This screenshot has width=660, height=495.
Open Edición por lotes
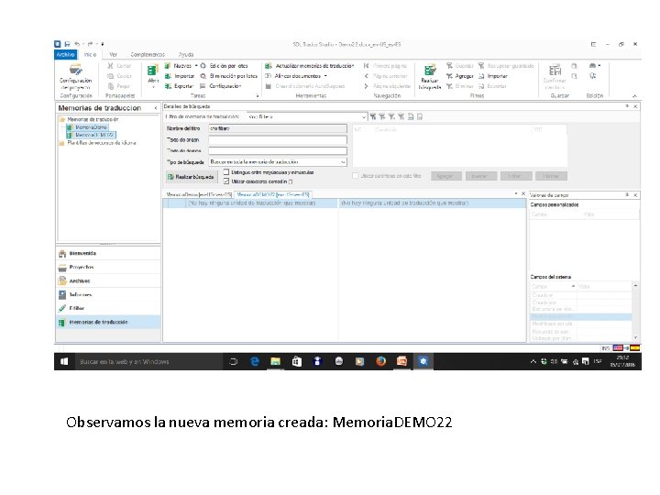(x=224, y=66)
